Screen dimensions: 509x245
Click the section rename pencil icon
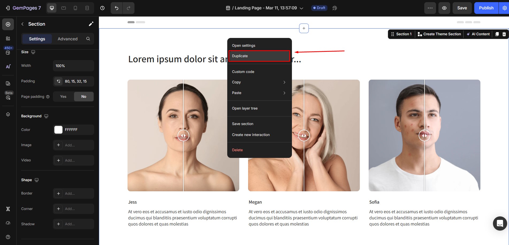click(91, 24)
